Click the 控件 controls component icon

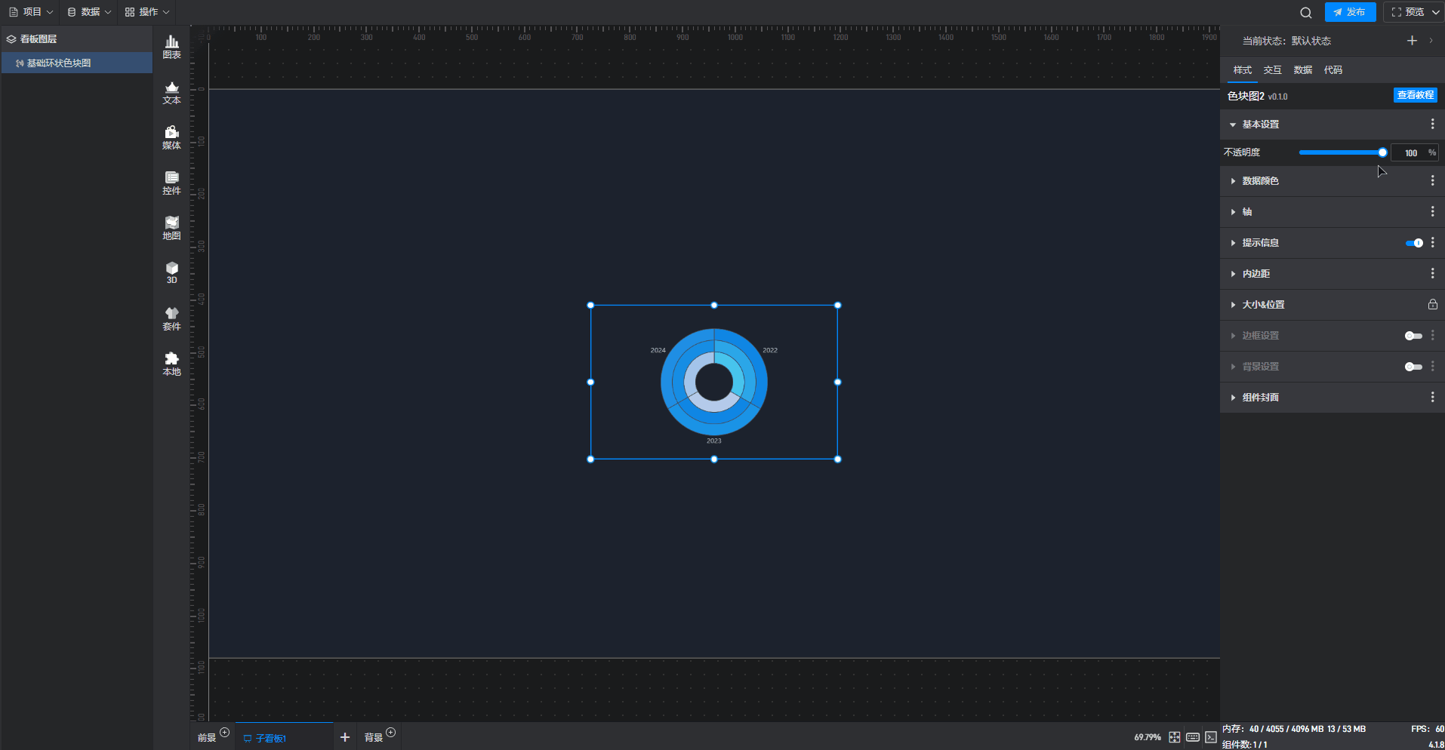171,183
